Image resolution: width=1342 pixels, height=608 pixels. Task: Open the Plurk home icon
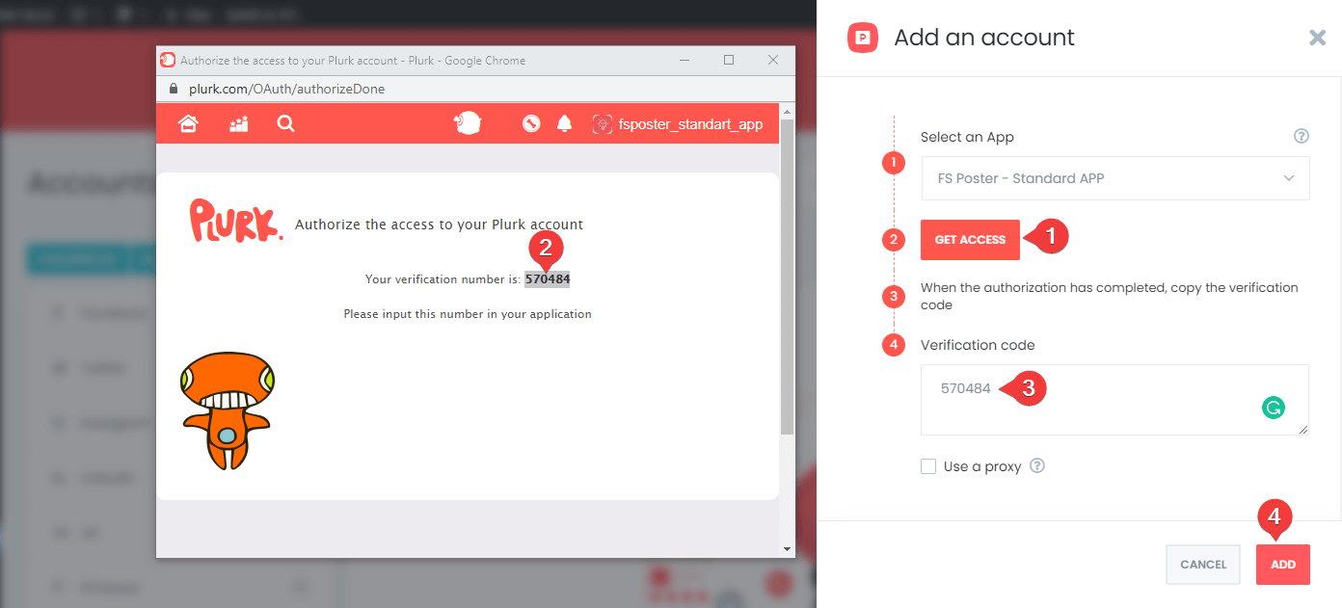[x=188, y=123]
